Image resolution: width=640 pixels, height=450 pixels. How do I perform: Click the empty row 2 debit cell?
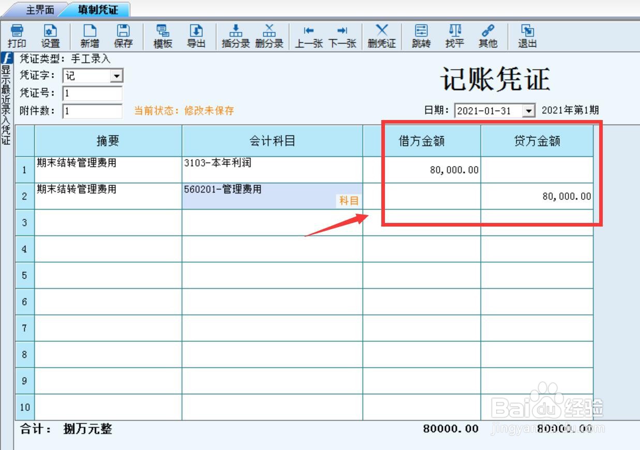pos(422,196)
